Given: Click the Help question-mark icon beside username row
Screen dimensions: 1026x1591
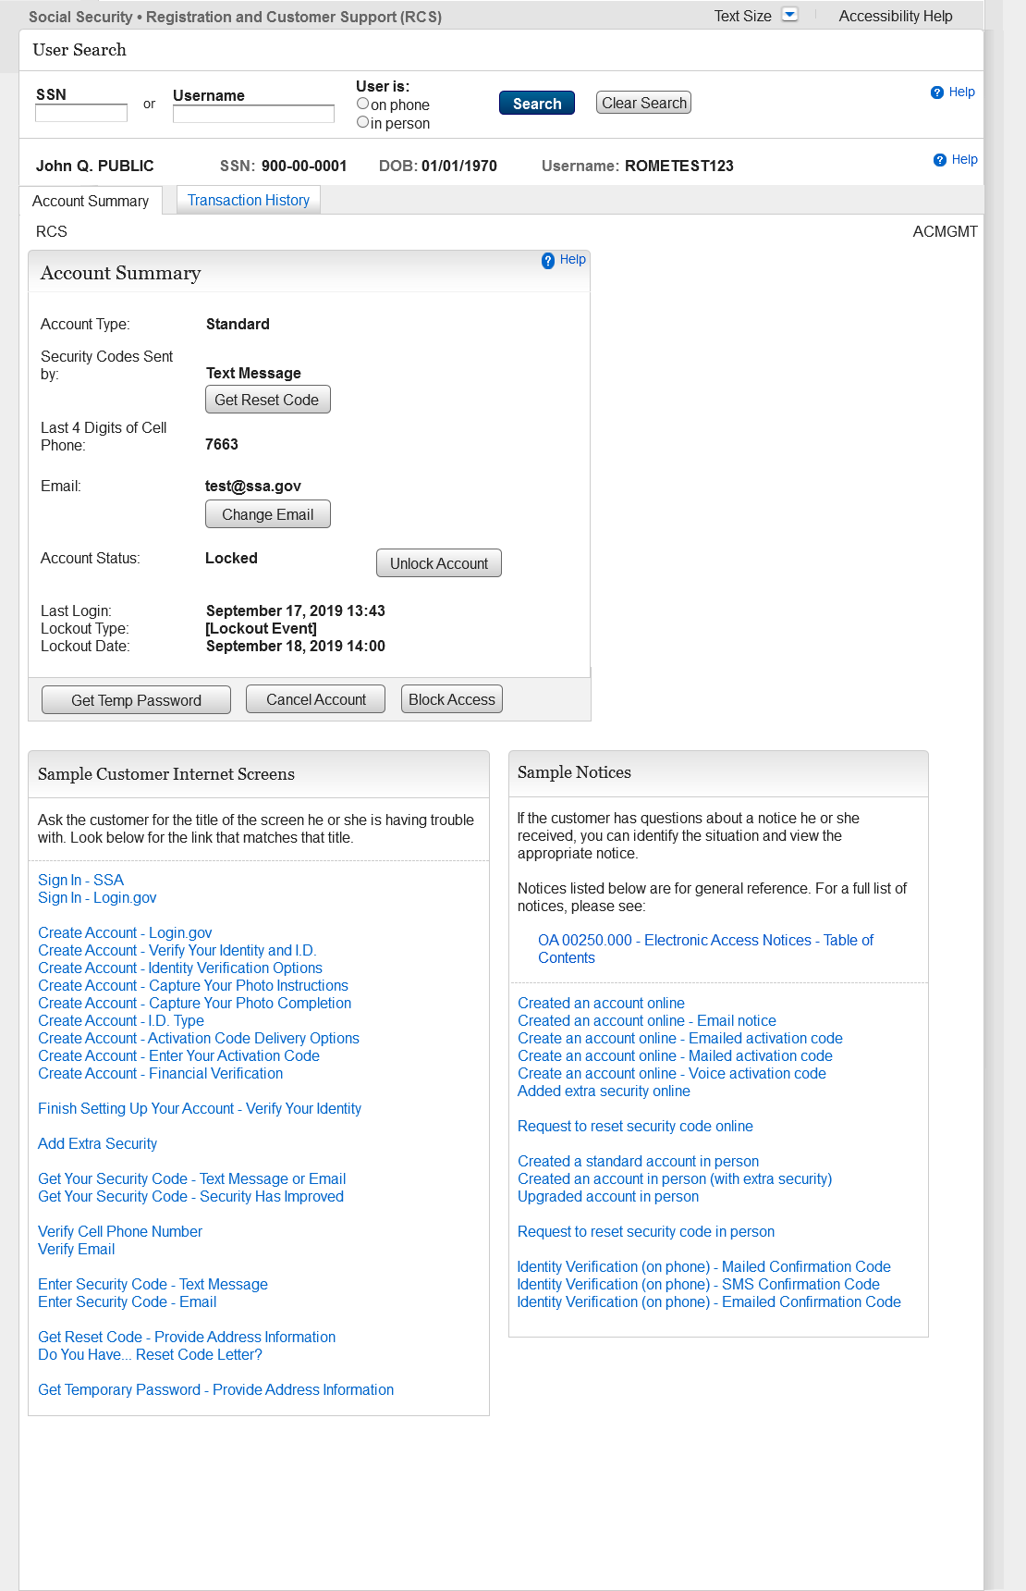Looking at the screenshot, I should (x=940, y=160).
